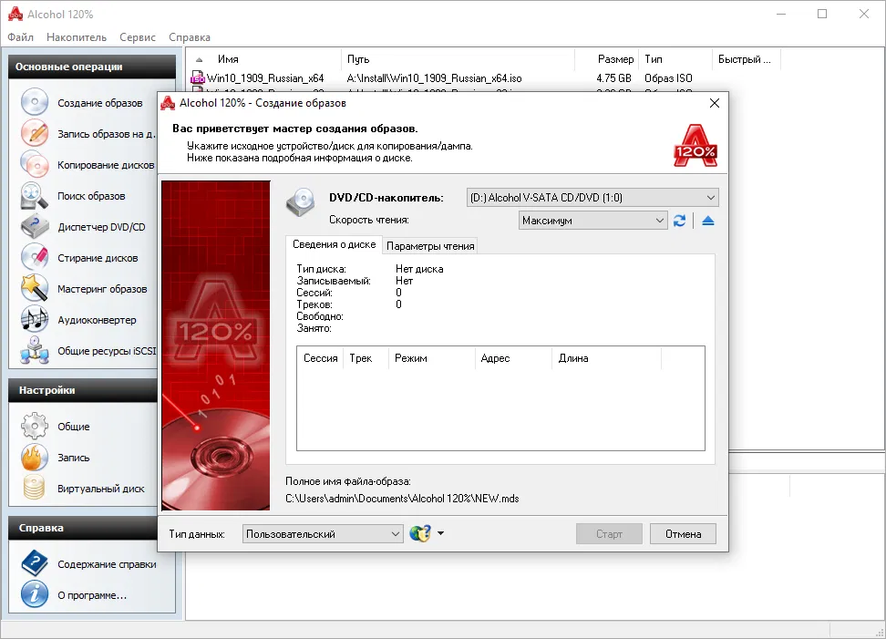
Task: Click the data type profile globe icon
Action: pos(420,533)
